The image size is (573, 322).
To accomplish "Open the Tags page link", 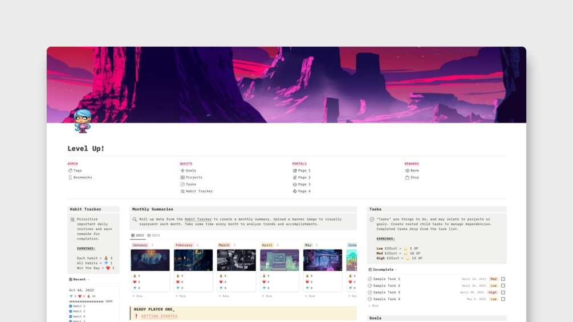I will (78, 170).
